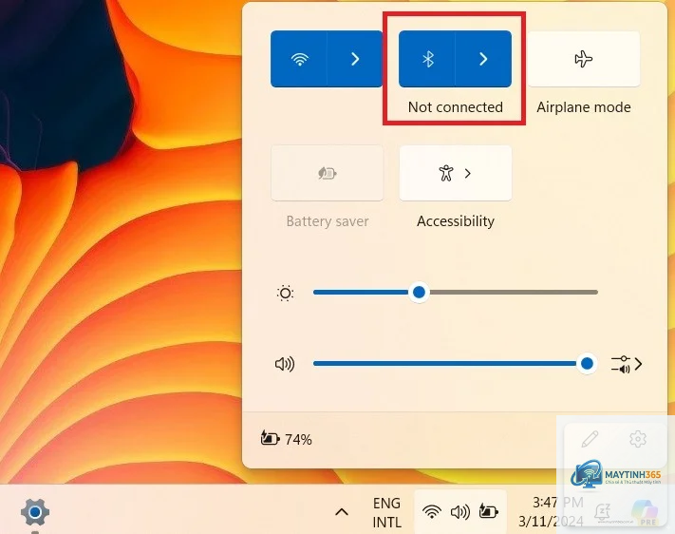Toggle Wi-Fi off using the Wi-Fi tile
The width and height of the screenshot is (675, 534).
[299, 59]
